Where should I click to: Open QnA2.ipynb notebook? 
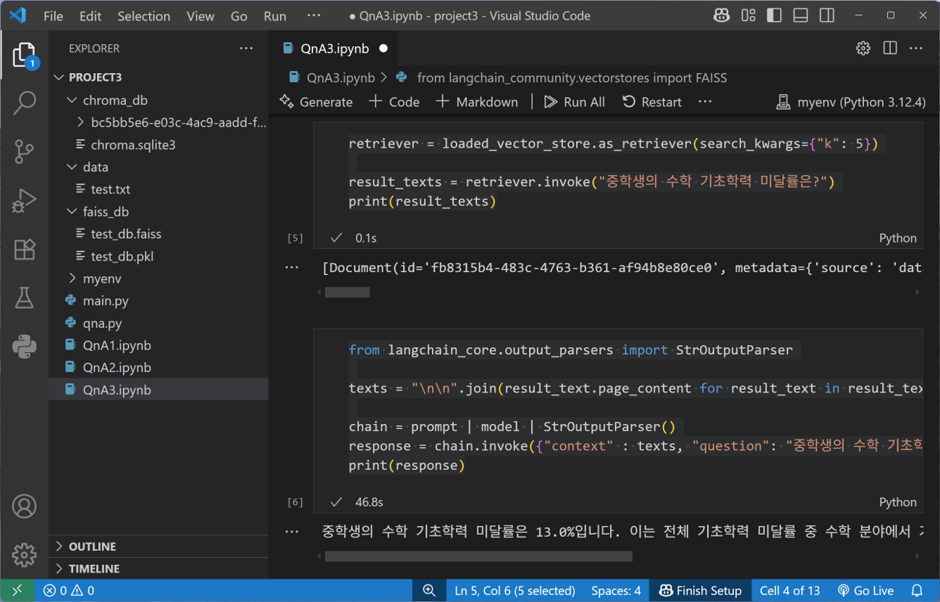pyautogui.click(x=158, y=368)
